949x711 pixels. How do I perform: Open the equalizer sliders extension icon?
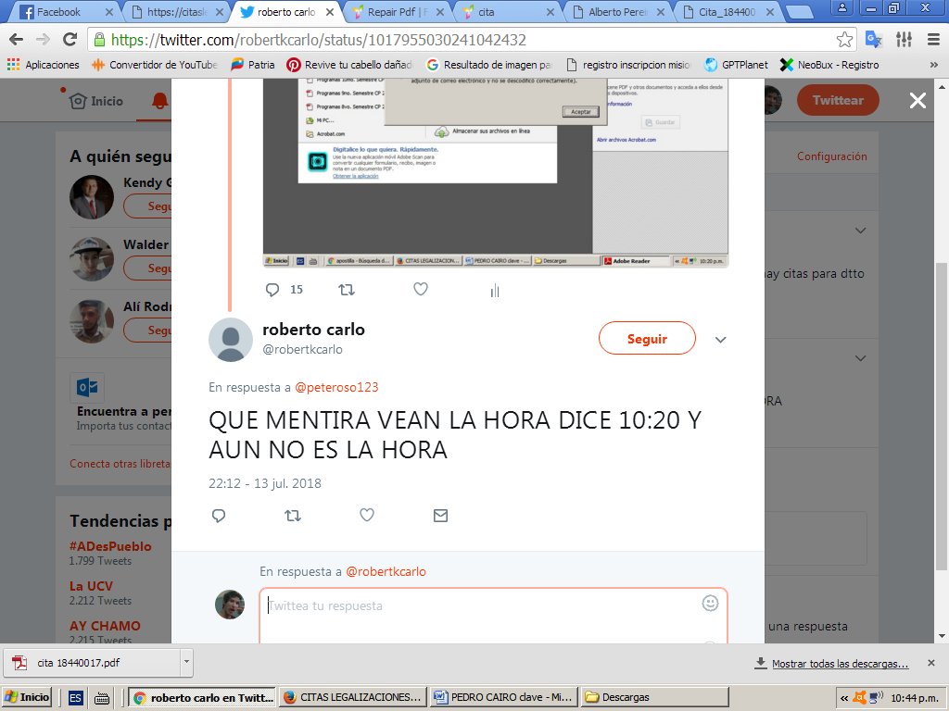904,40
